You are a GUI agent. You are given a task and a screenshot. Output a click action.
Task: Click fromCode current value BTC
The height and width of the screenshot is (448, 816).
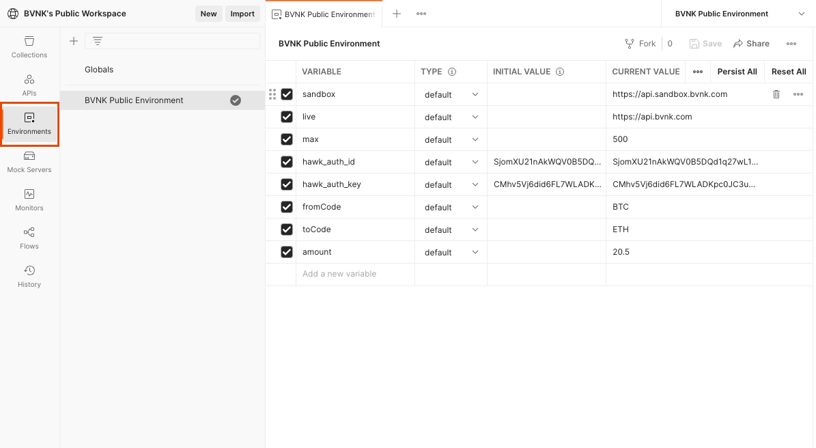[x=620, y=206]
